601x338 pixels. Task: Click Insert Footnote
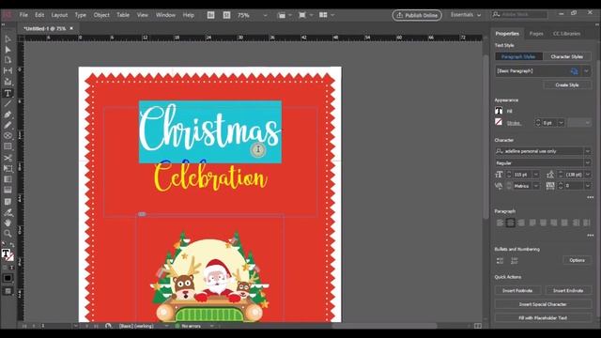pyautogui.click(x=517, y=290)
